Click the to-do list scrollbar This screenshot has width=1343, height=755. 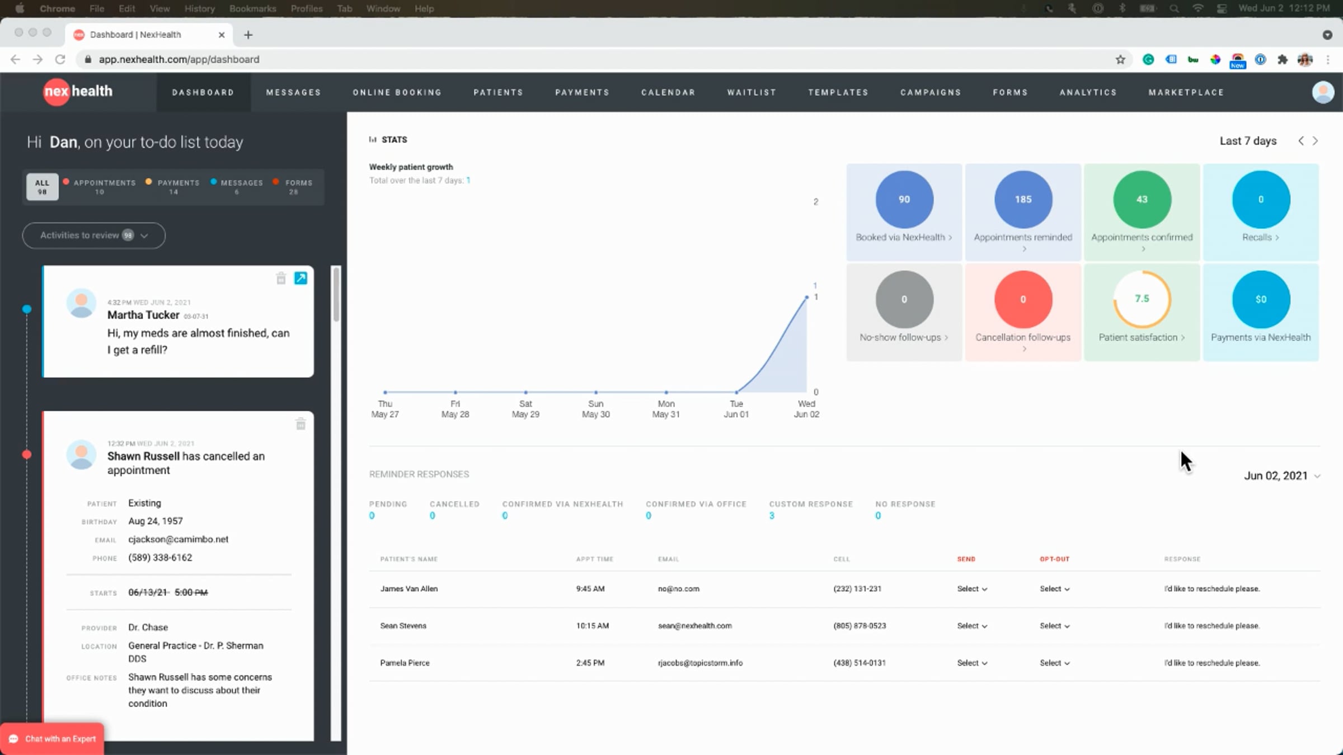click(336, 294)
